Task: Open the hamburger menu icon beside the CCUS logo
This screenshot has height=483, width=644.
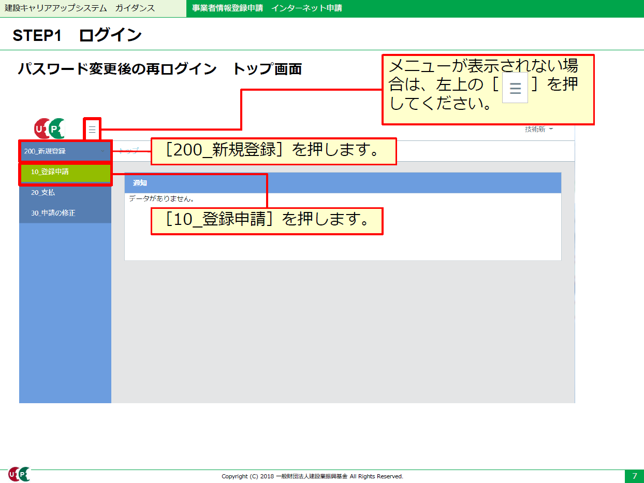Action: pos(92,130)
